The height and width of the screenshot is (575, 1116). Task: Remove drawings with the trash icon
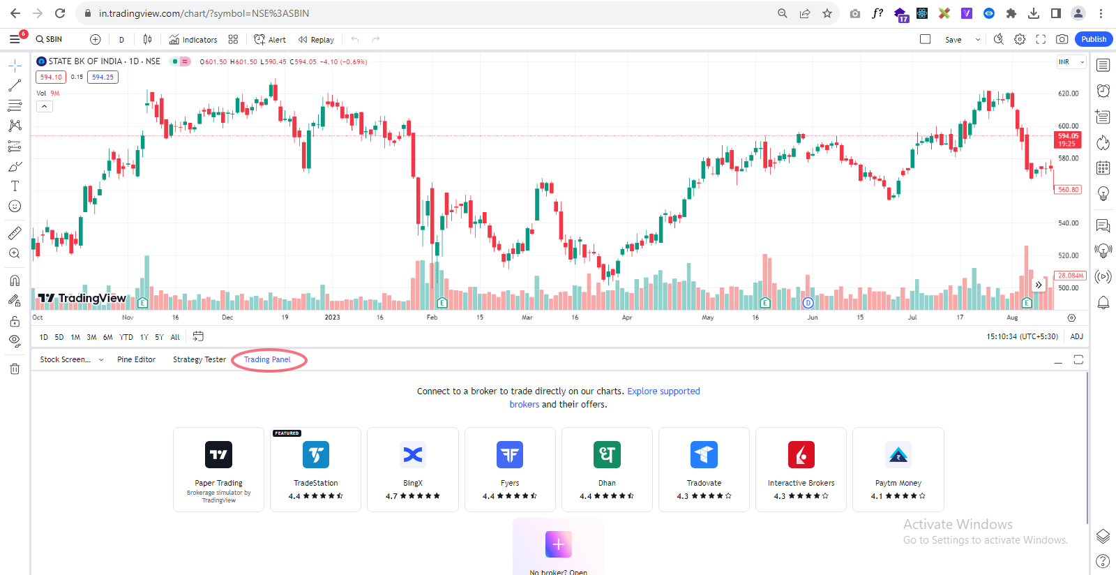point(15,368)
